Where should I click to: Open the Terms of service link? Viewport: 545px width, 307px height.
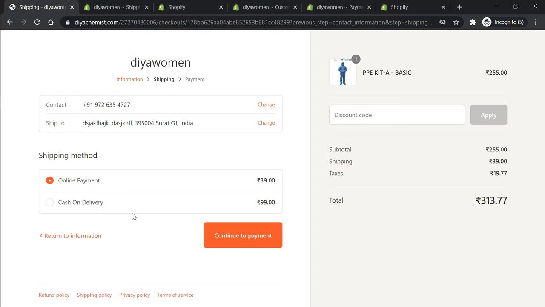pyautogui.click(x=175, y=295)
